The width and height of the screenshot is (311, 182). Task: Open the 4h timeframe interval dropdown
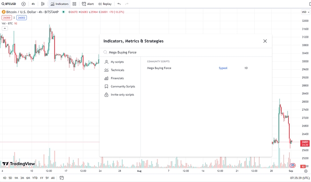(33, 4)
